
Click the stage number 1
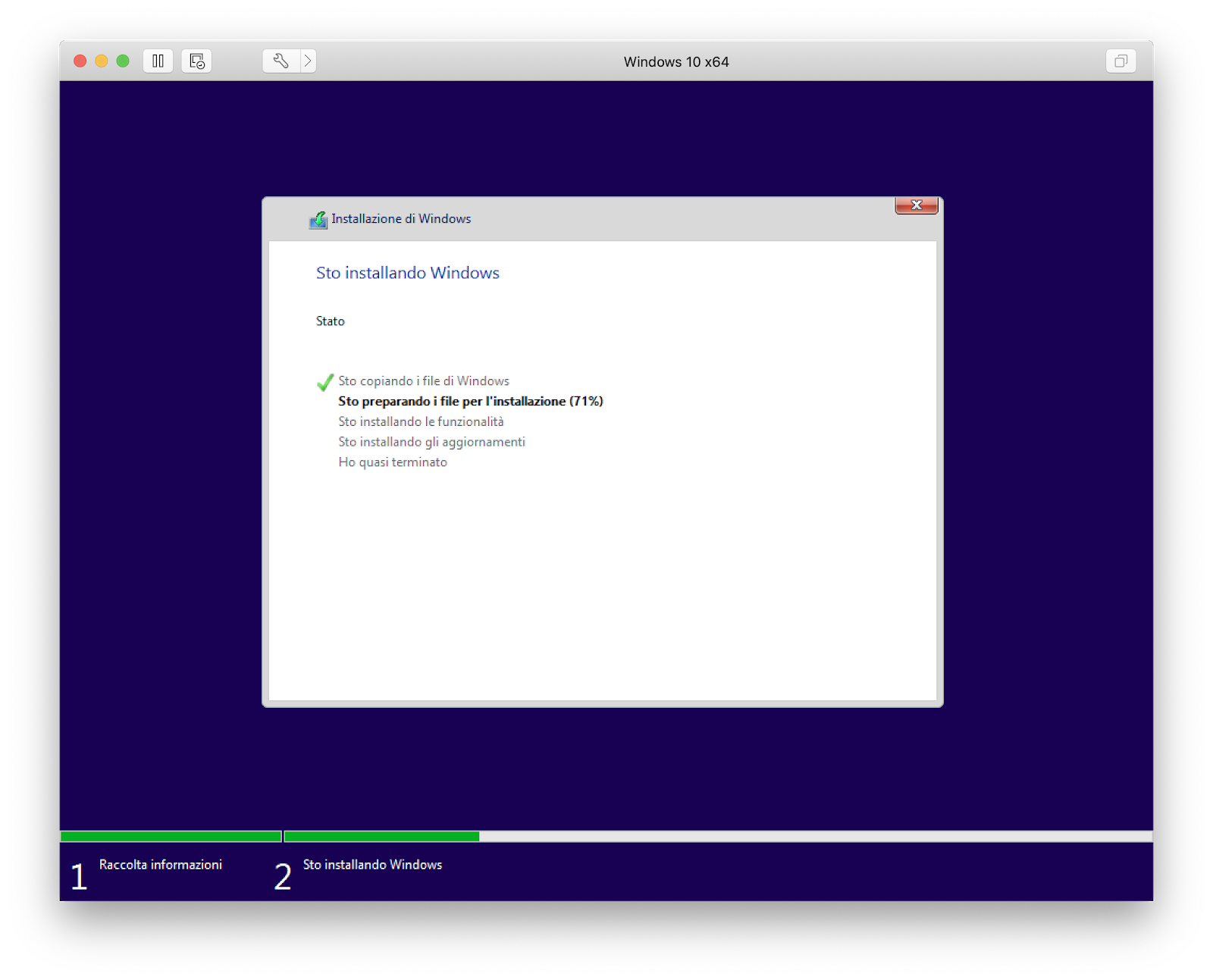point(79,877)
